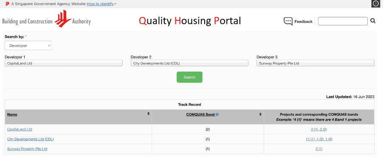Click the 11 (1), 1 (2), 1 (3) projects link

tap(319, 139)
